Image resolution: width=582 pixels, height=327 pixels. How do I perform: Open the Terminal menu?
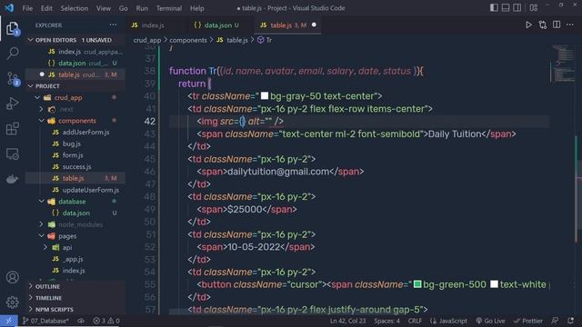169,8
